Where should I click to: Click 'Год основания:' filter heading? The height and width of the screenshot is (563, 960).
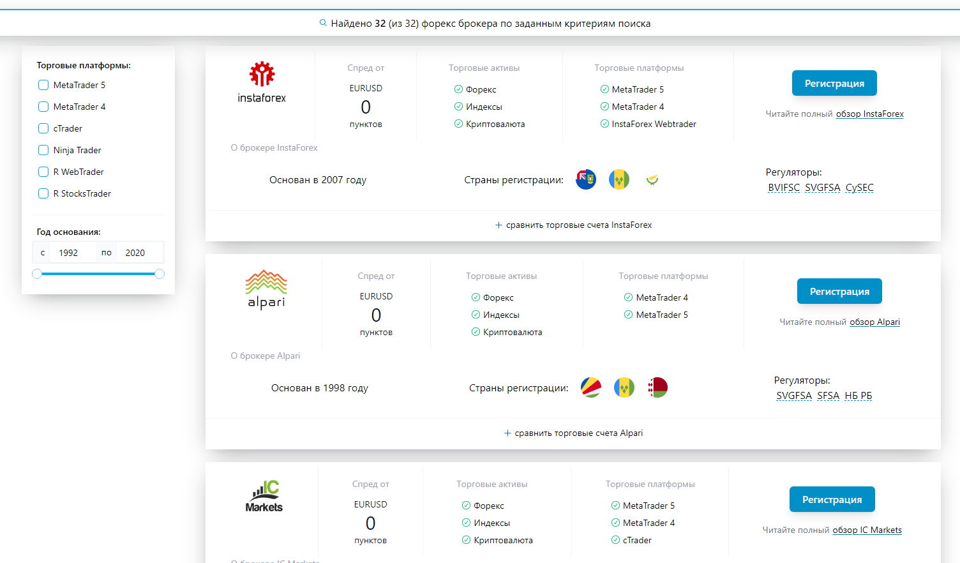(68, 232)
